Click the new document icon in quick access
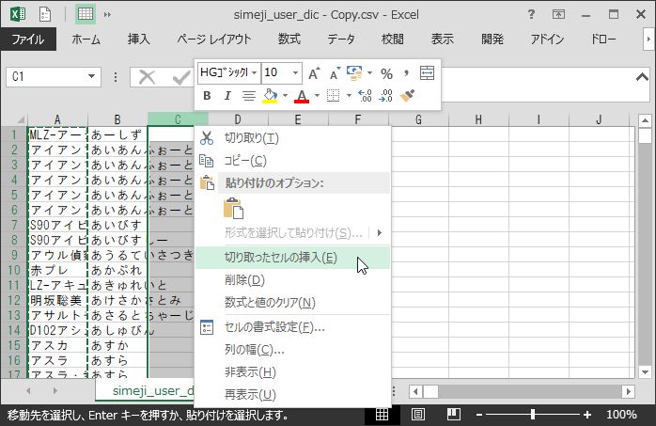The image size is (656, 426). (x=45, y=15)
